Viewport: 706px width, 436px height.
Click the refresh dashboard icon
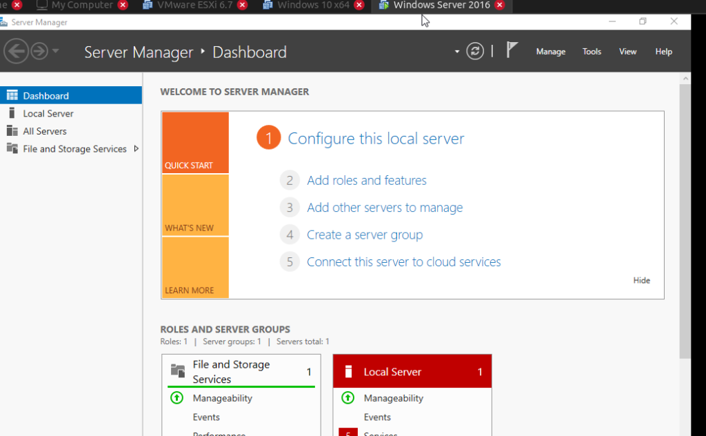pyautogui.click(x=475, y=51)
